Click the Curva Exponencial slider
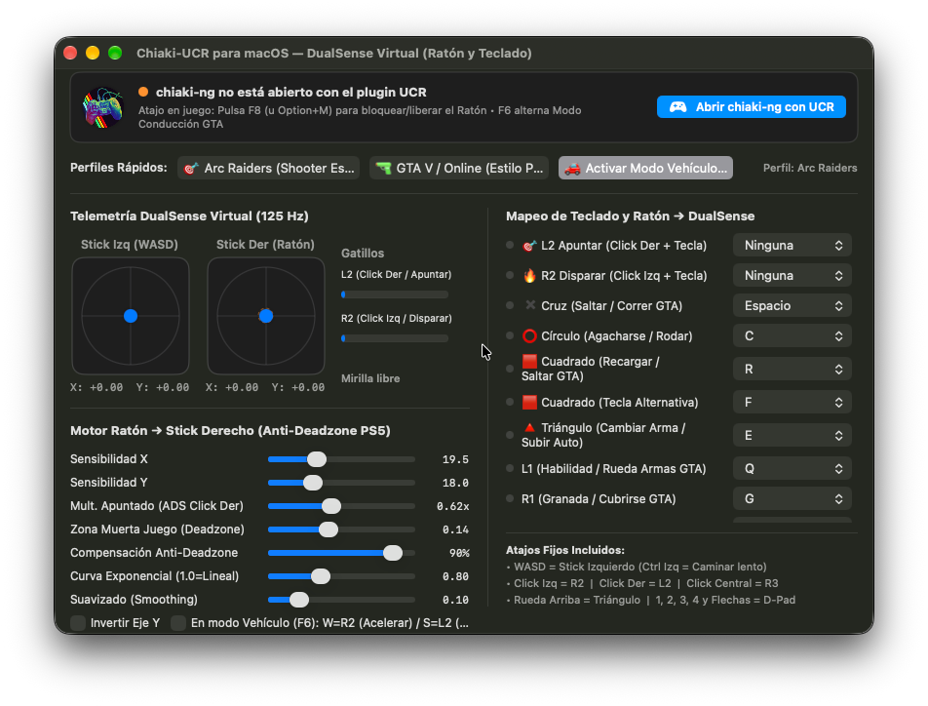The image size is (928, 706). tap(341, 576)
